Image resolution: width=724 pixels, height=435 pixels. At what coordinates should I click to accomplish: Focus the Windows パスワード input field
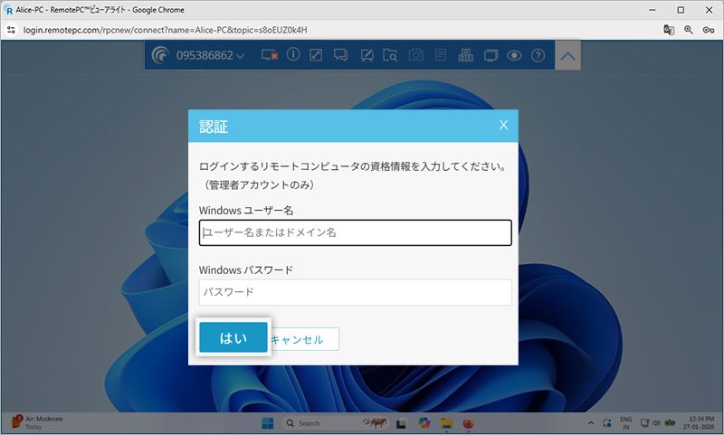pyautogui.click(x=355, y=292)
